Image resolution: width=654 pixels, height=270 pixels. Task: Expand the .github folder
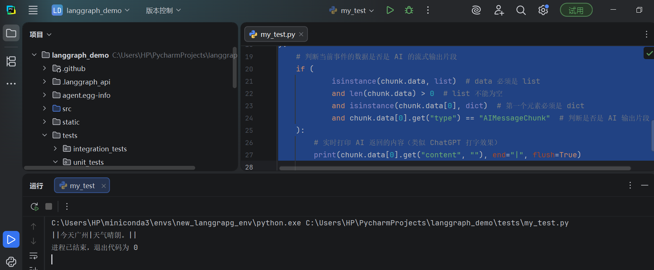pyautogui.click(x=45, y=68)
